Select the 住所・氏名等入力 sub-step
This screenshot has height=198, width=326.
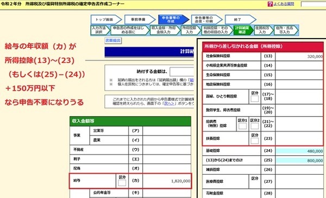tap(286, 30)
